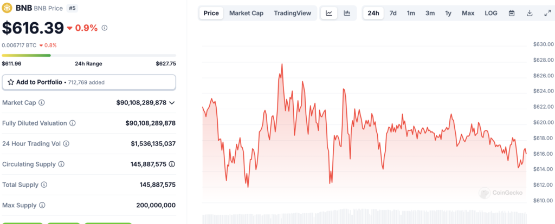
Task: Show info for Fully Diluted Valuation
Action: coord(73,123)
